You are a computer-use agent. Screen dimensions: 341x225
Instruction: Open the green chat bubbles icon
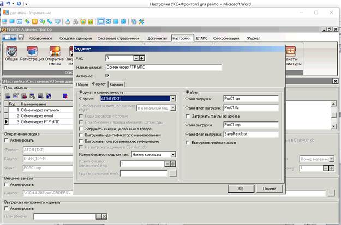(42, 21)
